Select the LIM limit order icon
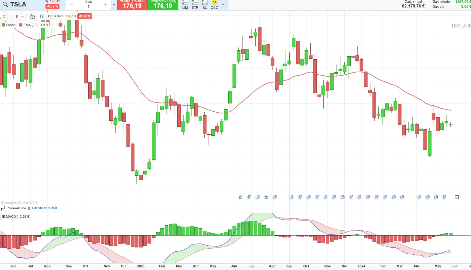Image resolution: width=471 pixels, height=270 pixels. 185,4
